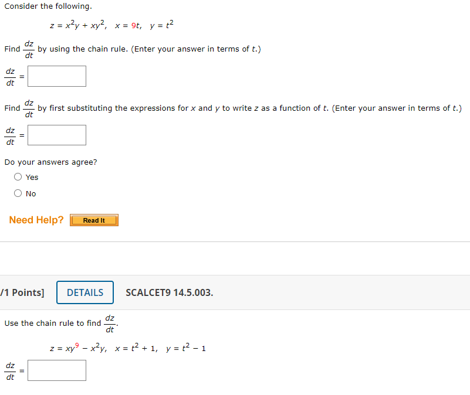
Task: Focus the bottom dz/dt answer field
Action: point(56,370)
